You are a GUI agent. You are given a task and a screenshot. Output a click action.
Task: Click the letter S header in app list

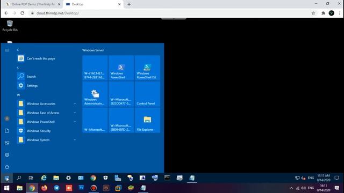point(18,68)
